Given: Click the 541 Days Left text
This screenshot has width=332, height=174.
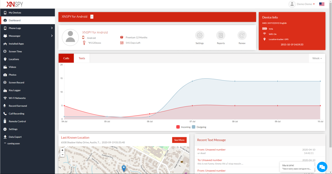Looking at the screenshot, I should (133, 43).
